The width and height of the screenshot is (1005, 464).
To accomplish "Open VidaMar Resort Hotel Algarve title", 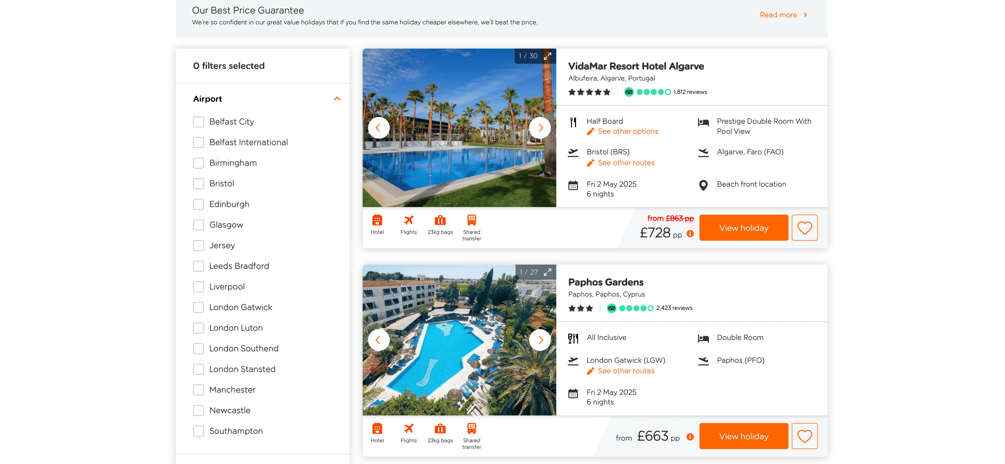I will [x=636, y=66].
